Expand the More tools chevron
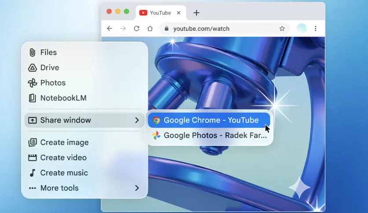The width and height of the screenshot is (368, 213). [x=137, y=188]
